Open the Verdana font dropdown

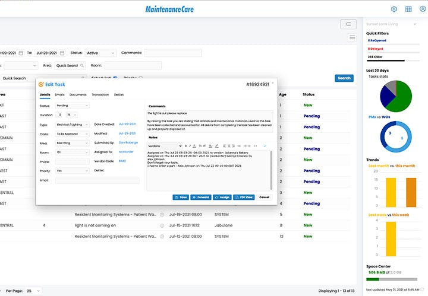point(165,145)
